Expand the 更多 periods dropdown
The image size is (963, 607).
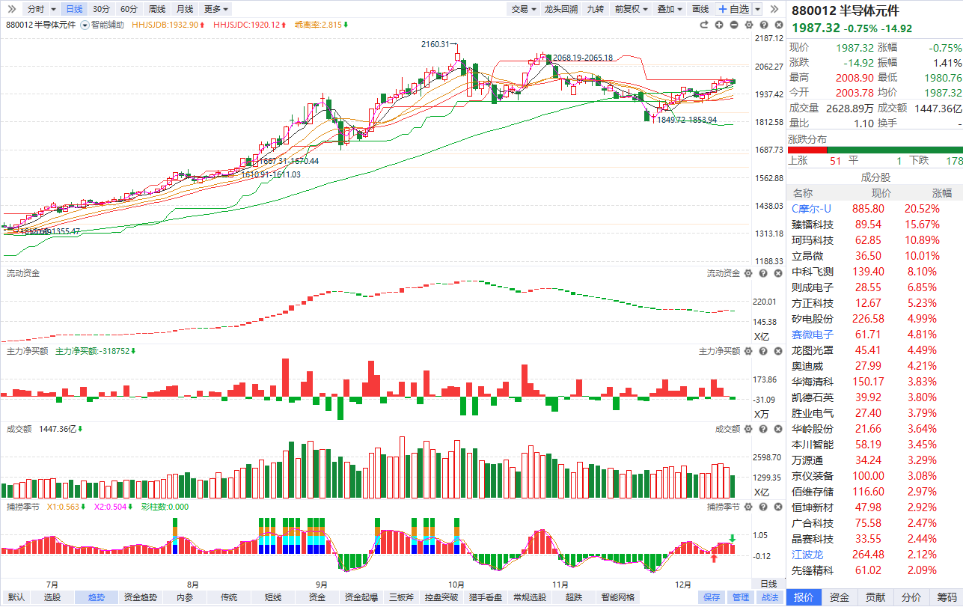click(216, 9)
